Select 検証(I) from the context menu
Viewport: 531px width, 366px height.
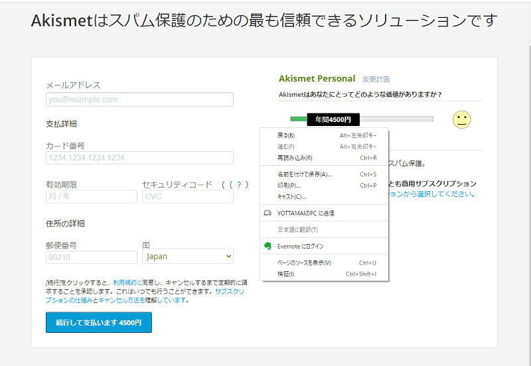(x=285, y=274)
